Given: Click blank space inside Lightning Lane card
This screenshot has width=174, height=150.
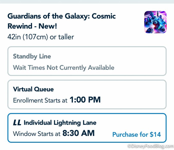Looking at the screenshot, I should [x=135, y=122].
